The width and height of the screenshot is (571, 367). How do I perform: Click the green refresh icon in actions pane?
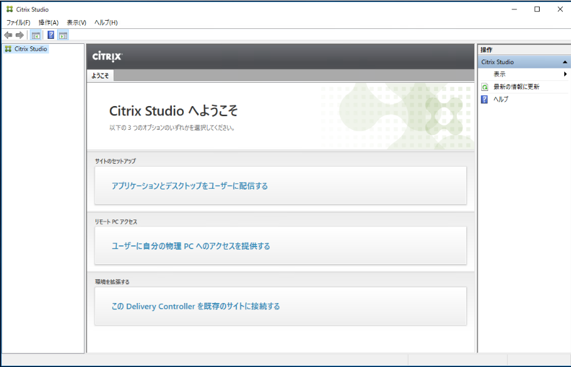pyautogui.click(x=484, y=87)
